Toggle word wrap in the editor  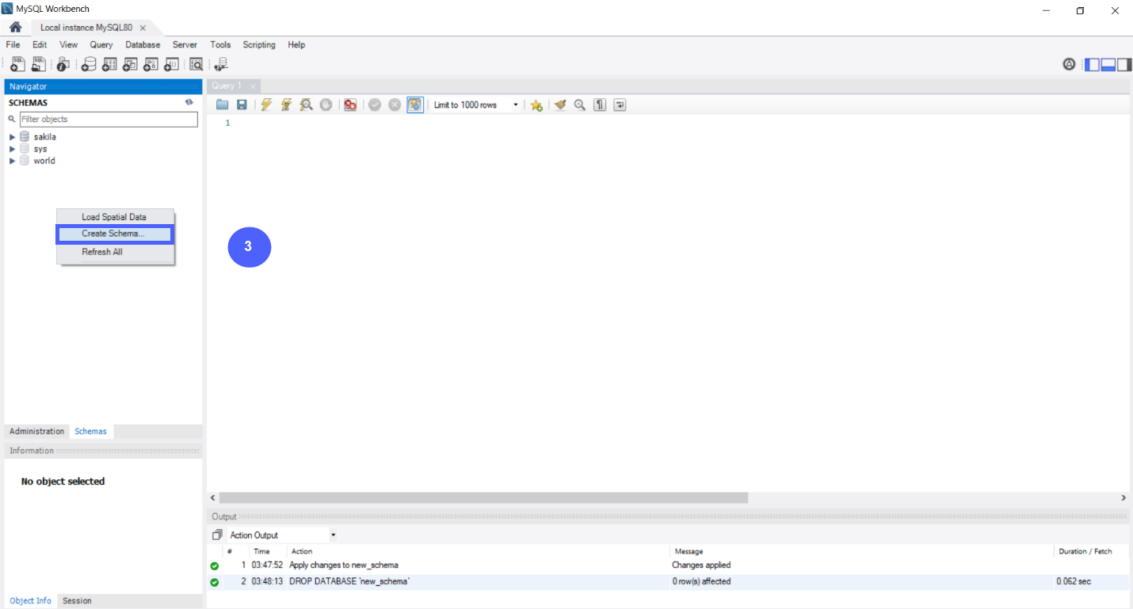[620, 105]
